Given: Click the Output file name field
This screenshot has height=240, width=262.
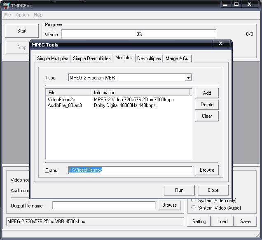Looking at the screenshot, I should pos(104,205).
